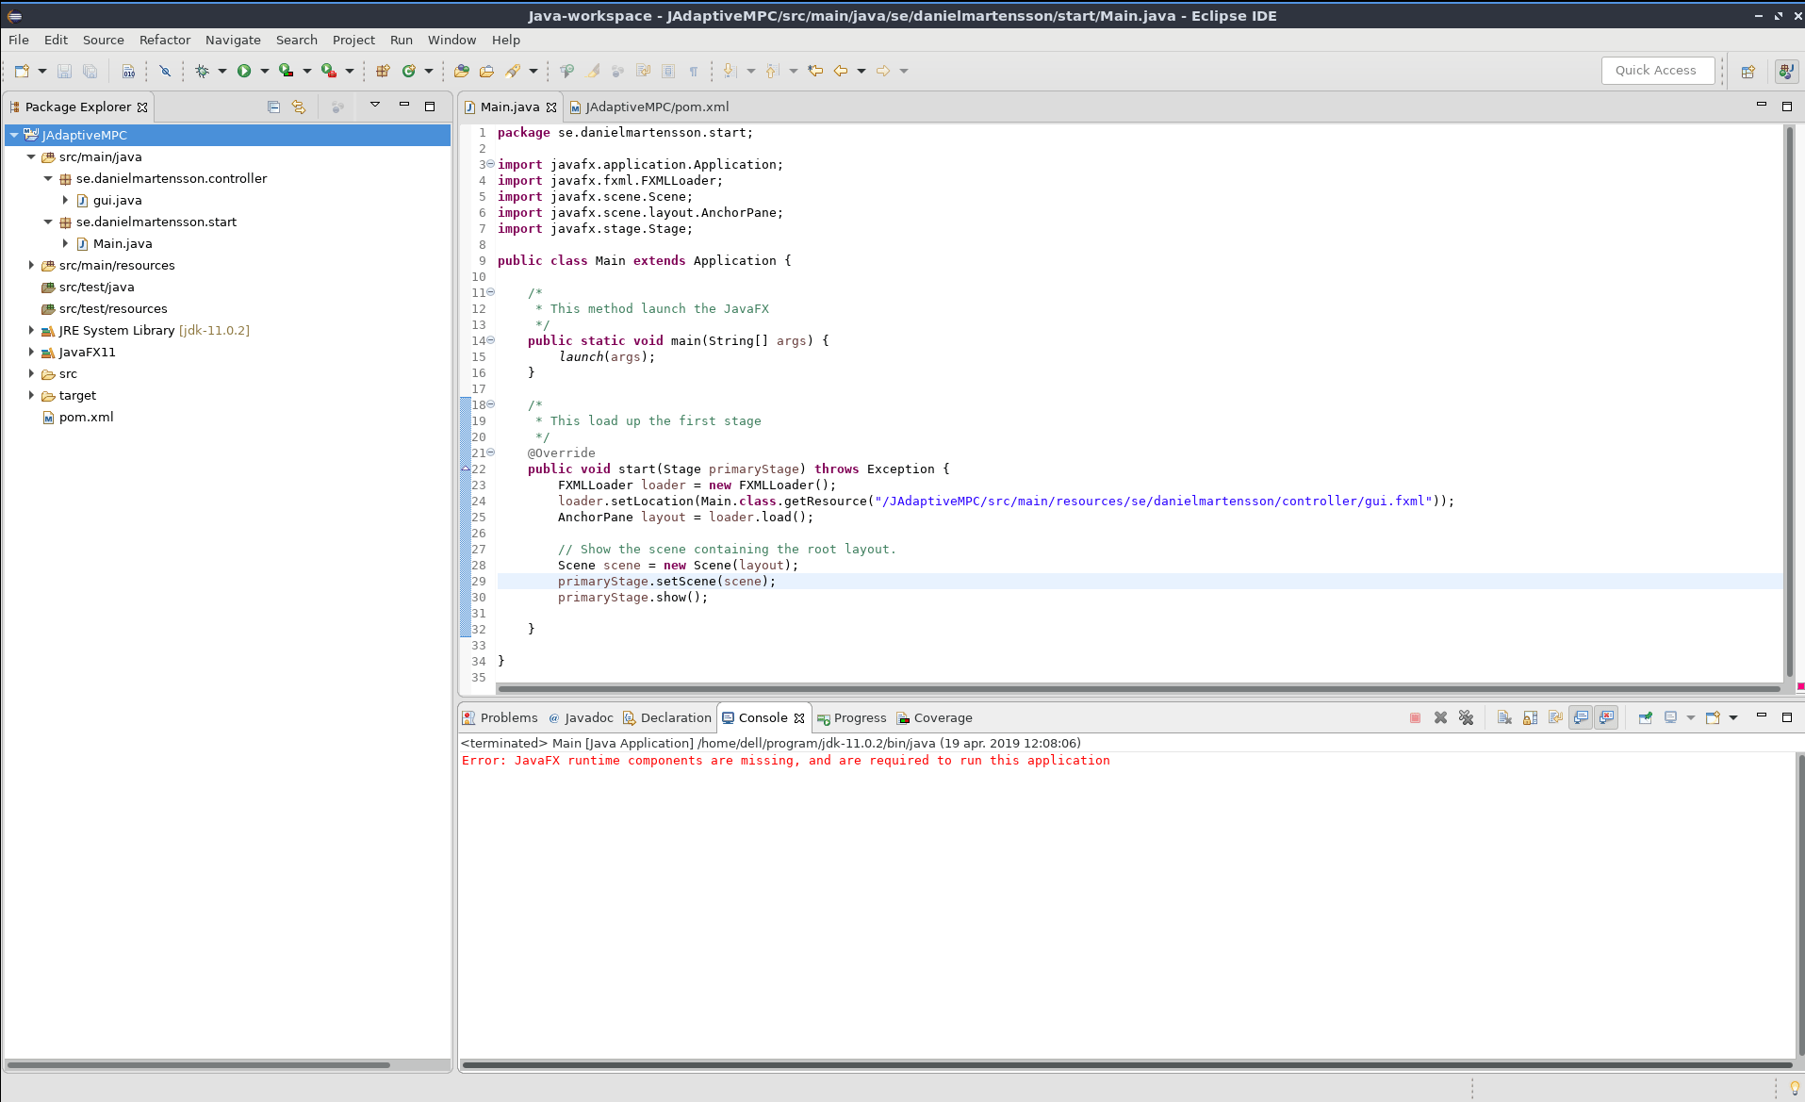Collapse the src/main/java source folder

(x=31, y=156)
